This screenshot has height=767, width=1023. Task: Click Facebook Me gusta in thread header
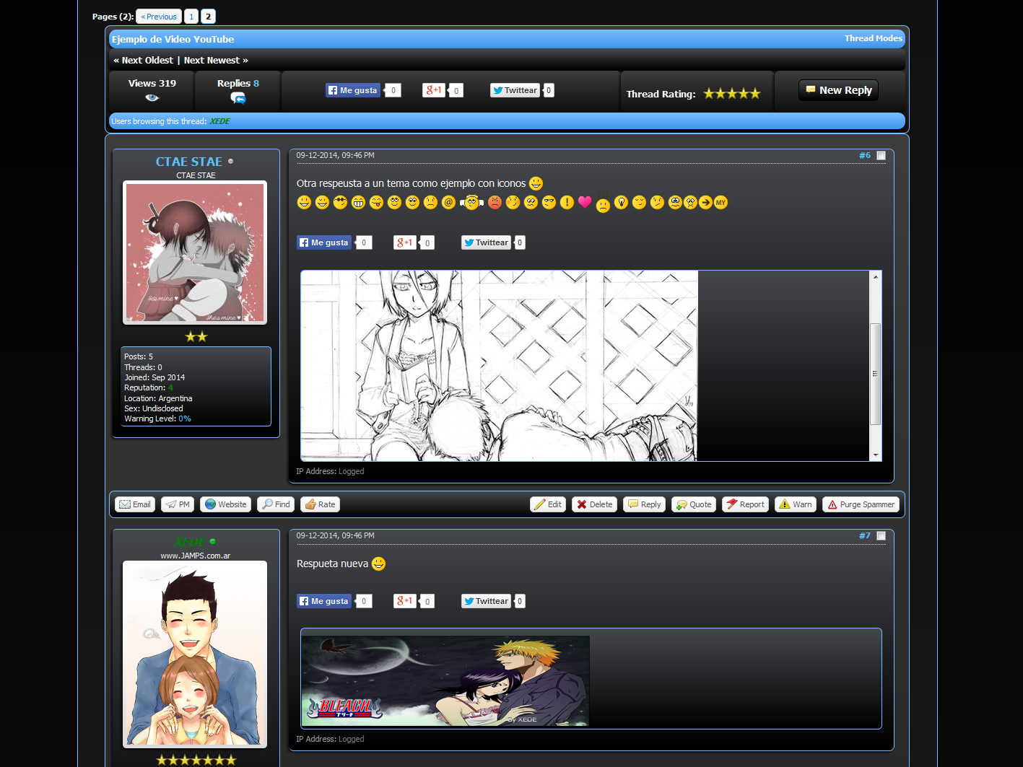pos(353,90)
